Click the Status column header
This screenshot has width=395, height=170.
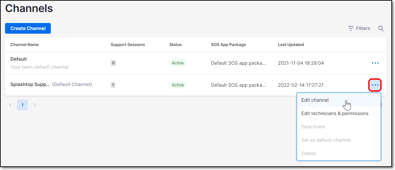pos(175,45)
